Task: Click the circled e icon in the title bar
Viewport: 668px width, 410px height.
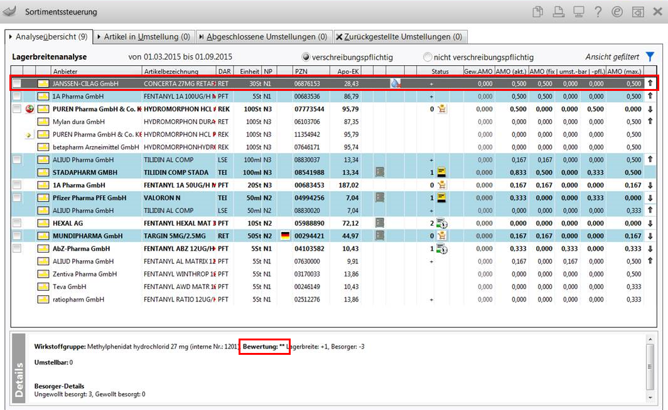Action: [x=617, y=11]
